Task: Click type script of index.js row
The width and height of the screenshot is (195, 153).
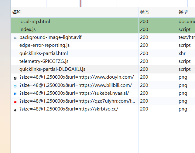Action: click(x=185, y=29)
